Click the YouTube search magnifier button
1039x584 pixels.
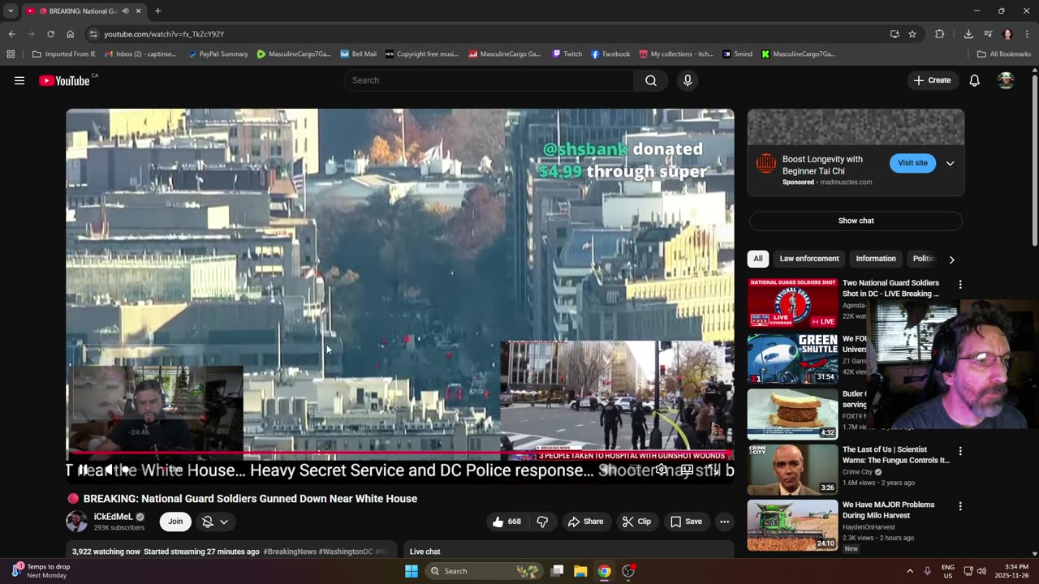tap(651, 80)
